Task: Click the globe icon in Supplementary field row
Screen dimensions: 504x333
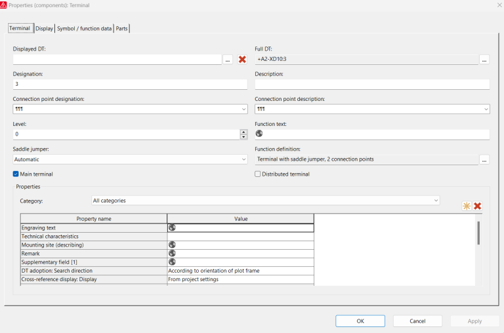Action: pos(173,262)
